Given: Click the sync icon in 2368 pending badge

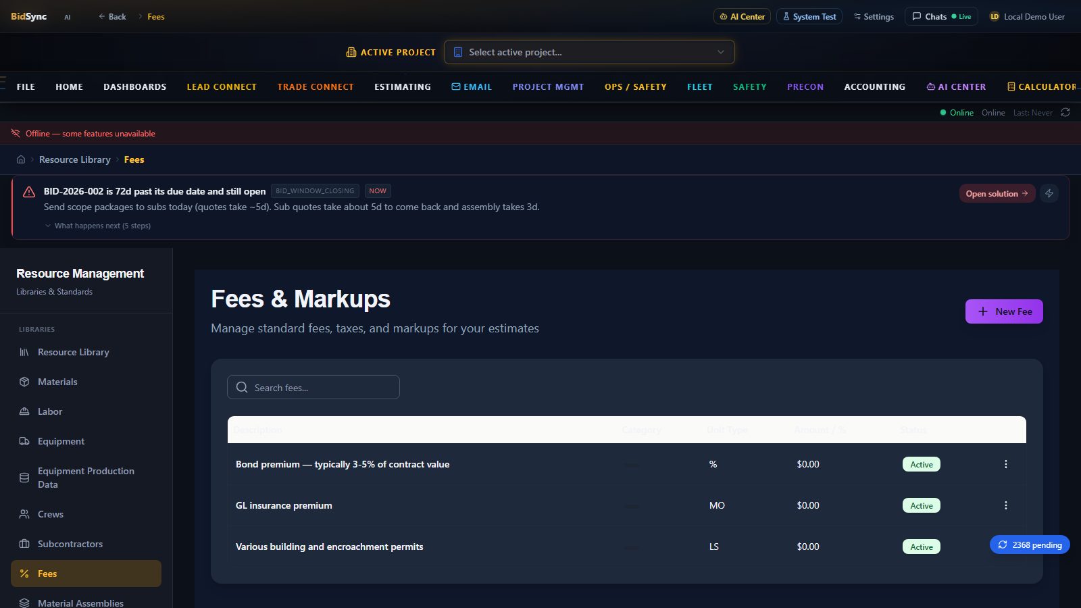Looking at the screenshot, I should 1003,544.
